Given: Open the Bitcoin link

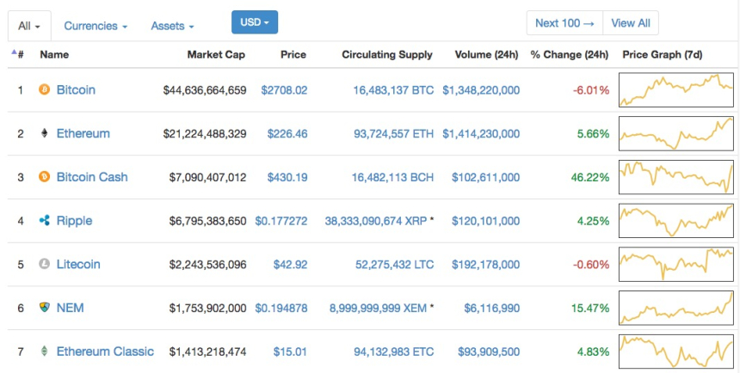Looking at the screenshot, I should coord(76,89).
